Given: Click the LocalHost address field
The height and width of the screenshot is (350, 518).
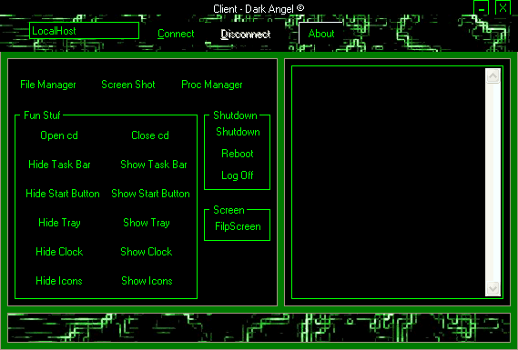Looking at the screenshot, I should [85, 31].
